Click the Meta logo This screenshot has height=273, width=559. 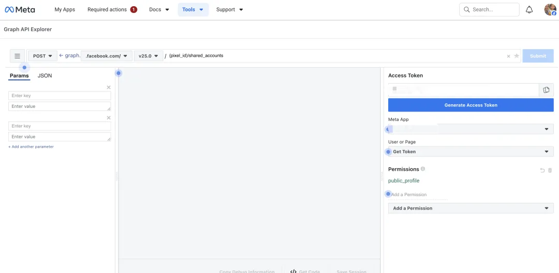(20, 10)
